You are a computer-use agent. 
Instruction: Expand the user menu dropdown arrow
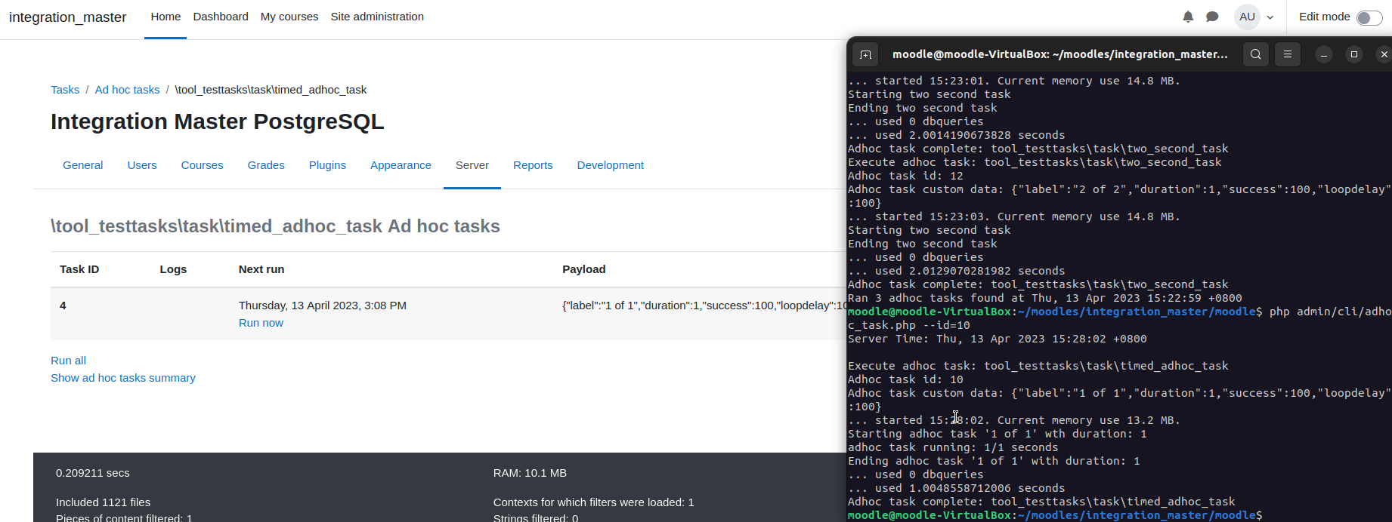pos(1270,17)
